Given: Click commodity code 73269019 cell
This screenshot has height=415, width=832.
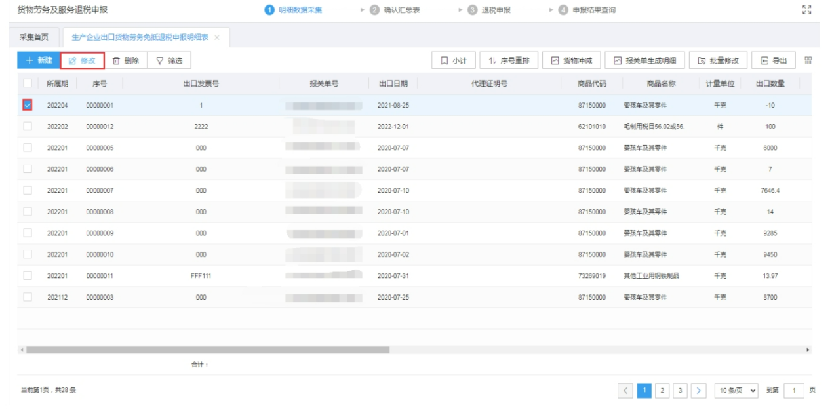Looking at the screenshot, I should click(591, 276).
